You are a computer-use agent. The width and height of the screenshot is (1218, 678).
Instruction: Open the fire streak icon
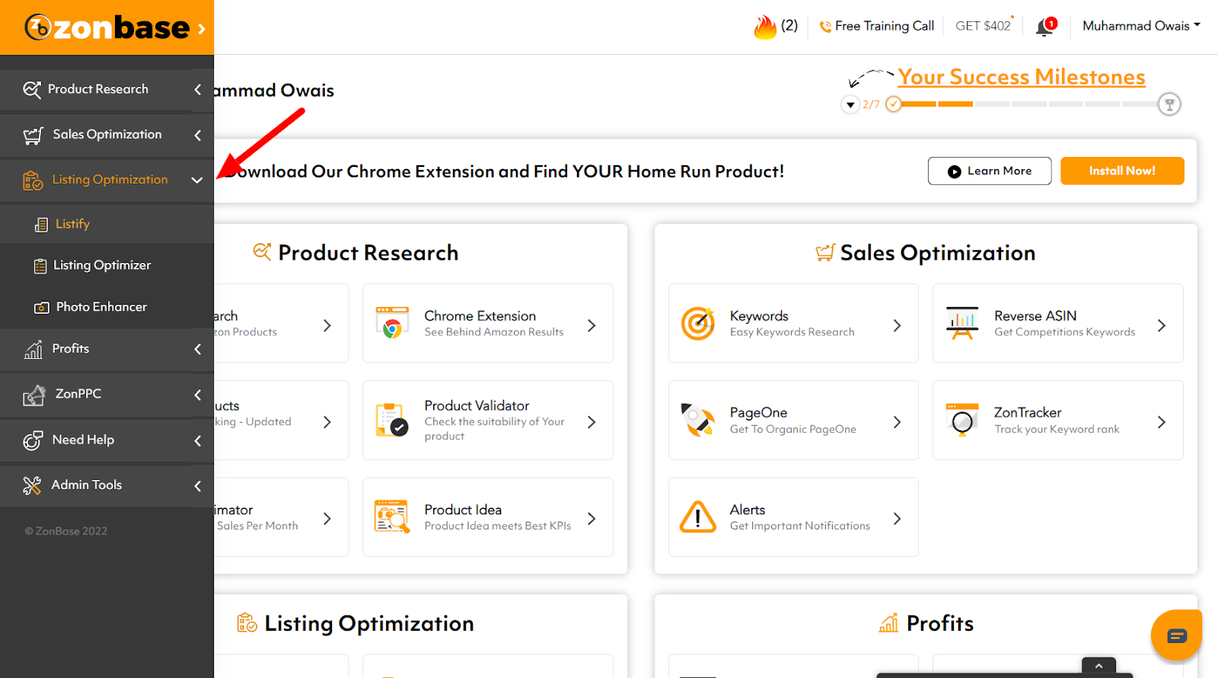click(765, 27)
